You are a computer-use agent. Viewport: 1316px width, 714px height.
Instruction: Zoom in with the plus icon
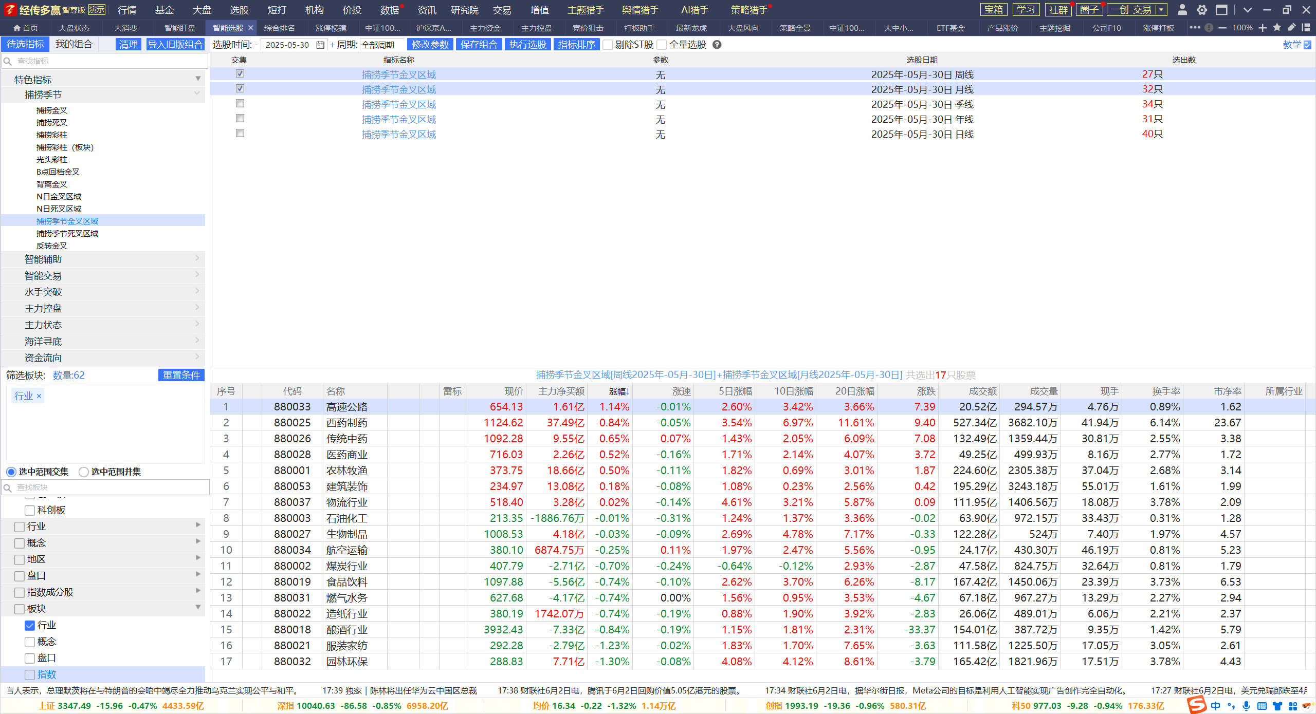coord(1263,28)
